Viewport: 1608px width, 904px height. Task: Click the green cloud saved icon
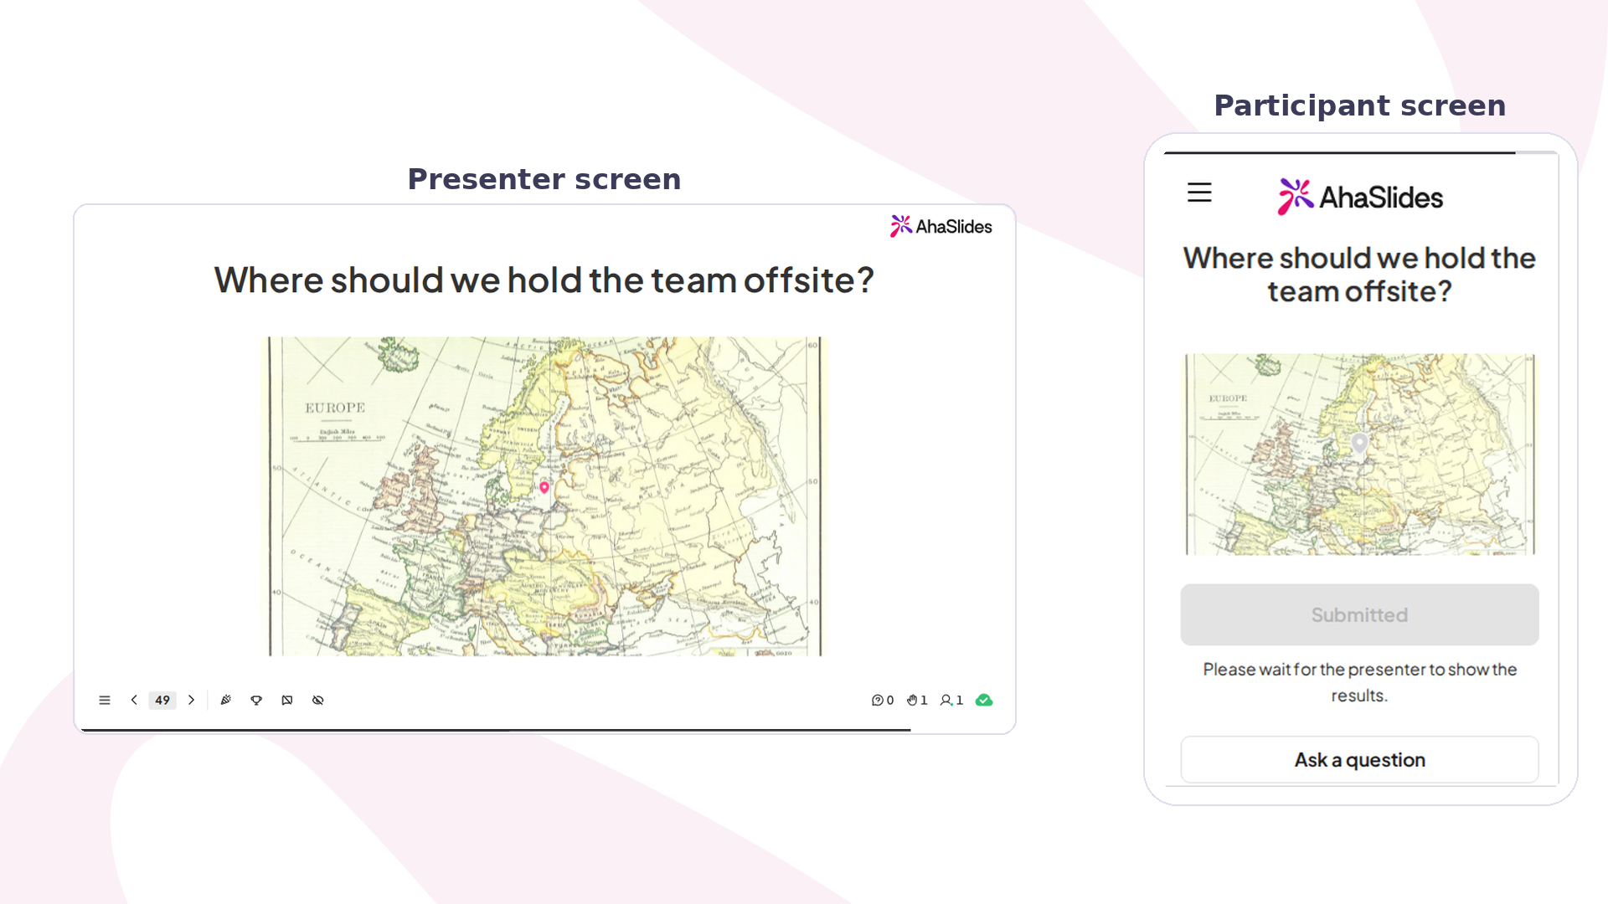click(984, 700)
